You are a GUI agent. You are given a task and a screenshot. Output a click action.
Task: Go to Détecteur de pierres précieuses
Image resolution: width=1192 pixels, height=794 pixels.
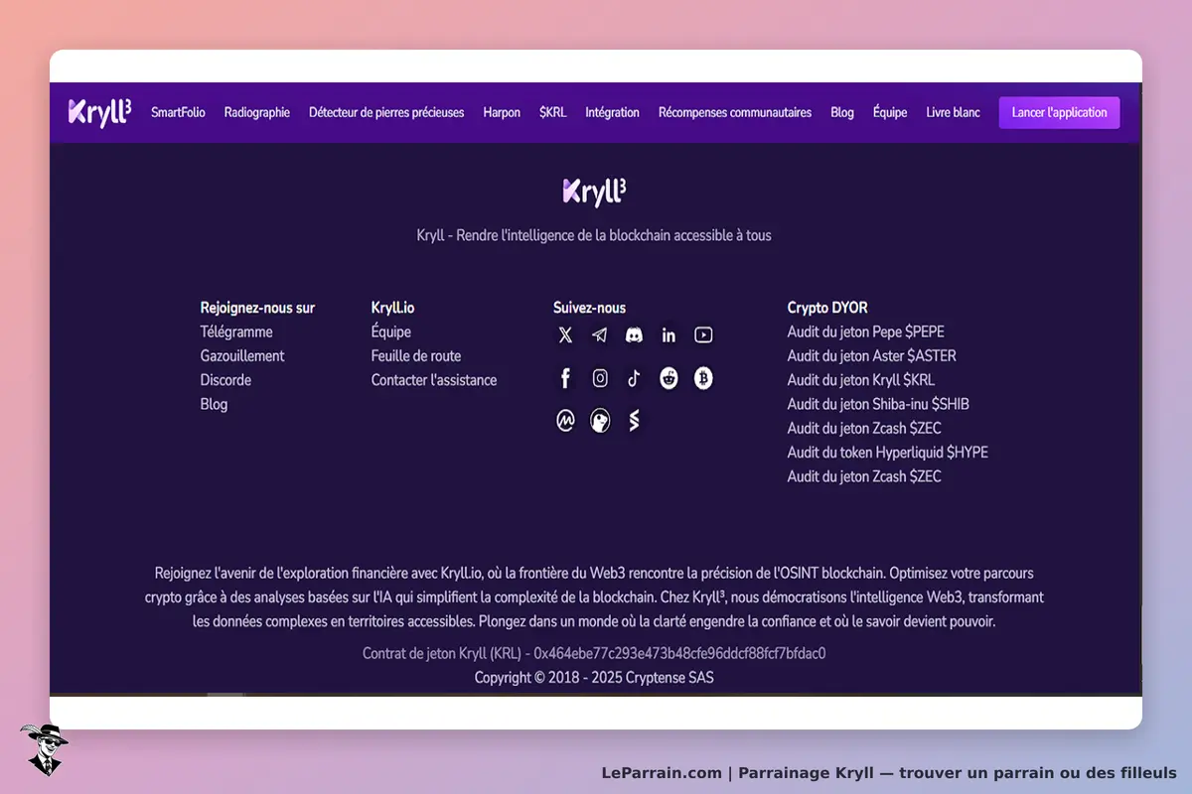(x=386, y=112)
